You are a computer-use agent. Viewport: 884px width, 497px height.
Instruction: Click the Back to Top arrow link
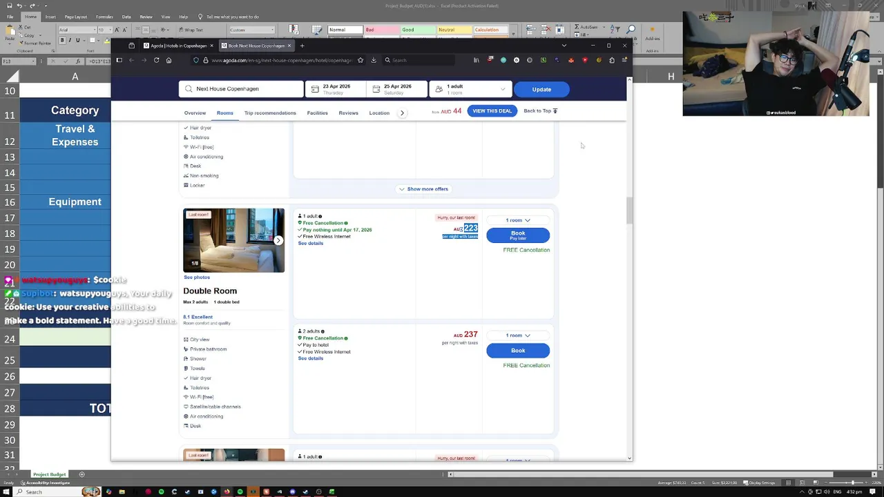(x=541, y=110)
